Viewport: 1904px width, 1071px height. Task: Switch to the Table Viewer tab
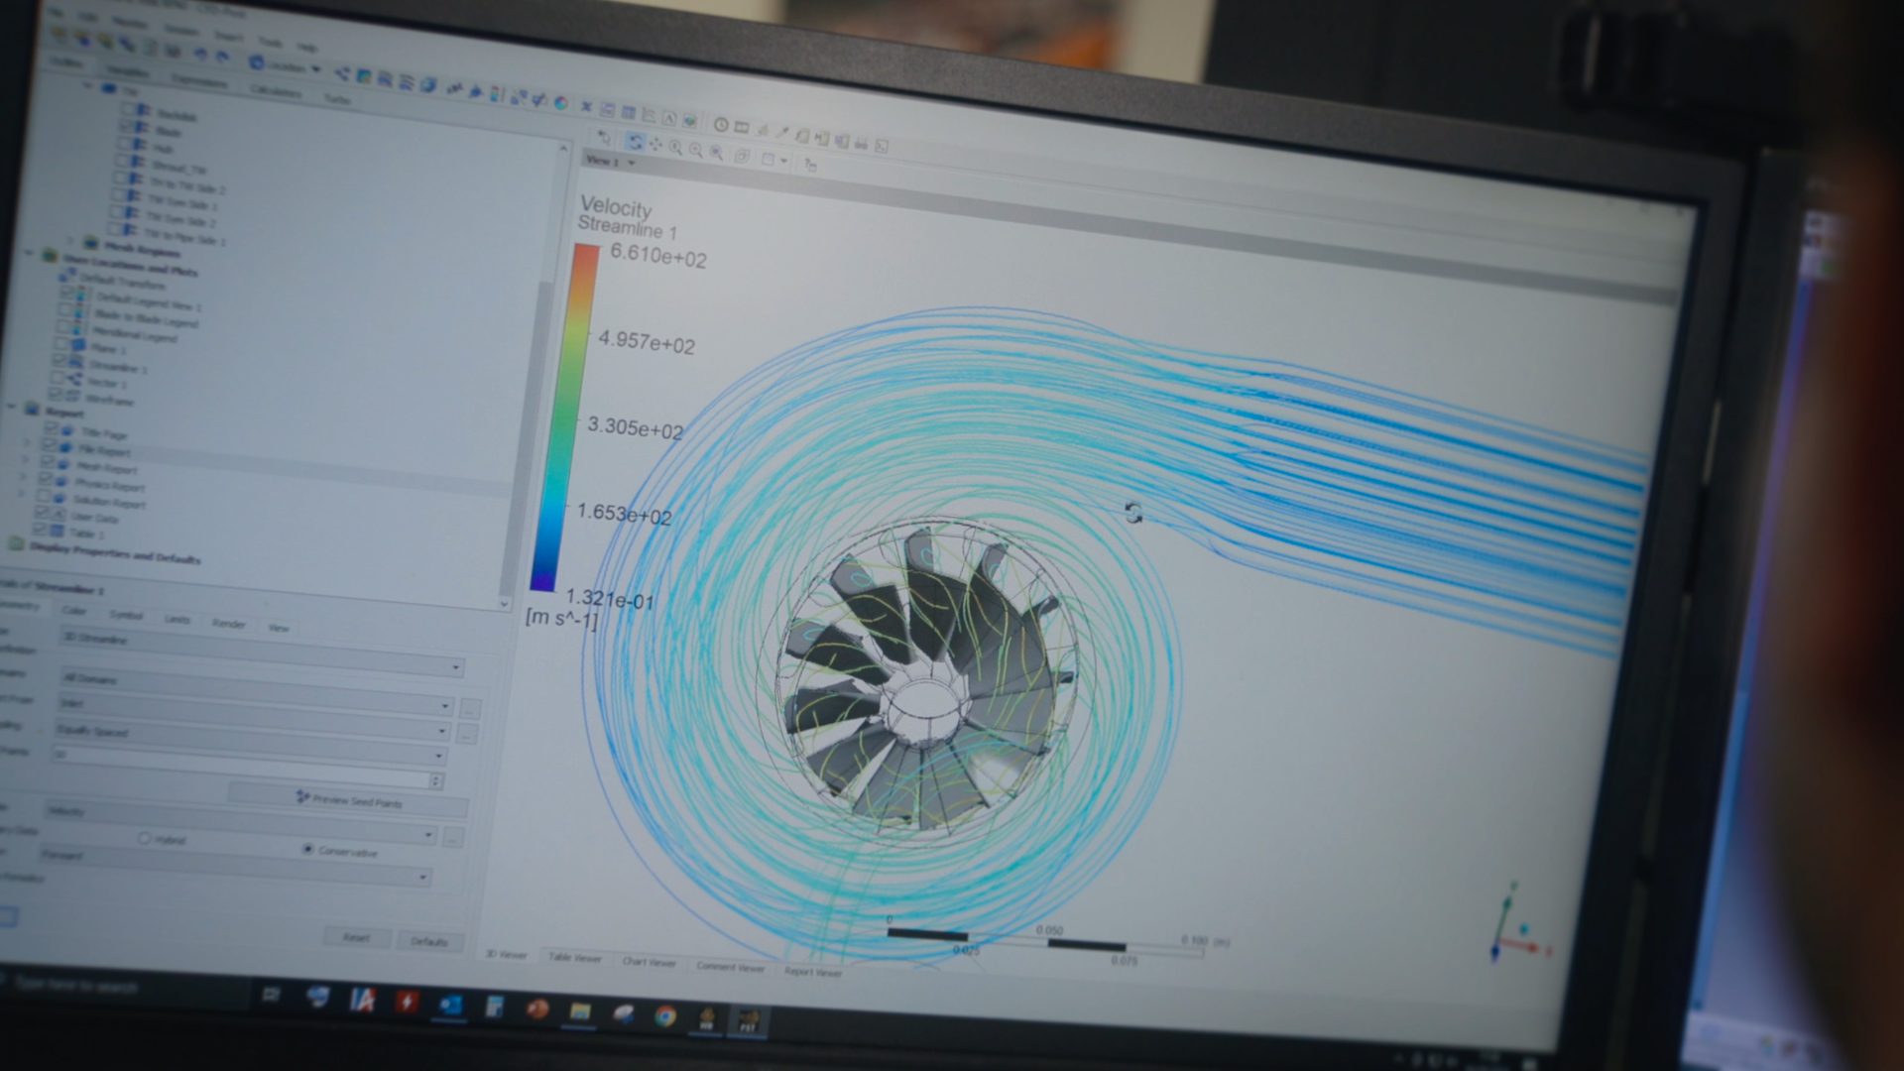pyautogui.click(x=575, y=958)
